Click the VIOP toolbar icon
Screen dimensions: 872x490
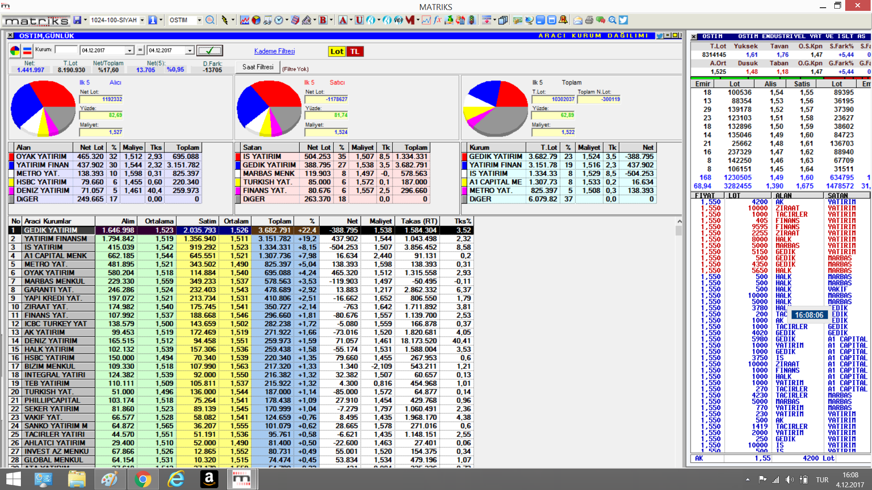click(398, 20)
